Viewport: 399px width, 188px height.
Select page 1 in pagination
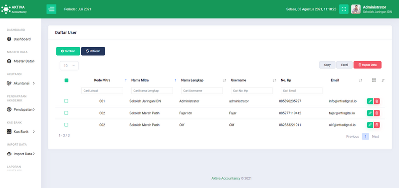366,136
